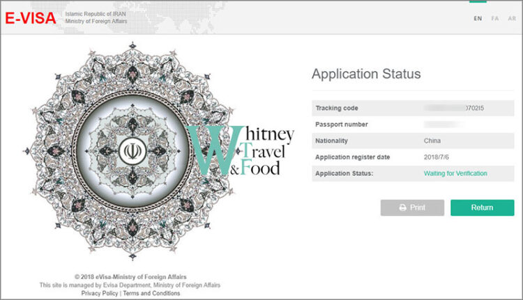Select the Nationality value 'China'

click(x=432, y=141)
